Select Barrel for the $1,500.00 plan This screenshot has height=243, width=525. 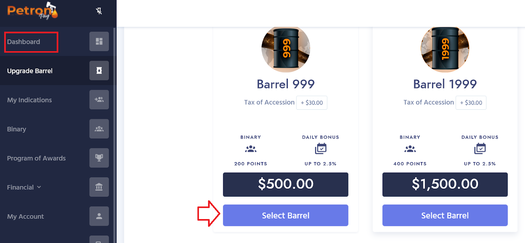click(445, 215)
